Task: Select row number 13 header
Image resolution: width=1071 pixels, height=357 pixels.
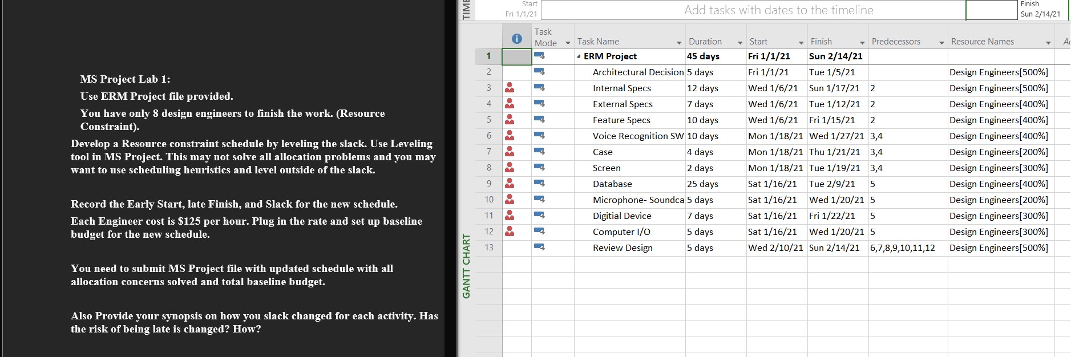Action: 488,248
